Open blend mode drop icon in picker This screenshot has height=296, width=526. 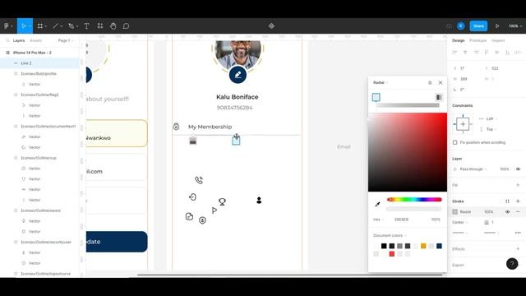click(430, 82)
